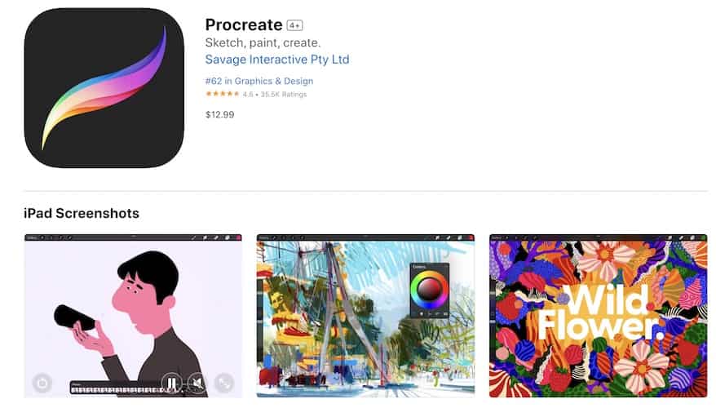Toggle the mute speaker icon on the video
Viewport: 716px width, 408px height.
(197, 383)
